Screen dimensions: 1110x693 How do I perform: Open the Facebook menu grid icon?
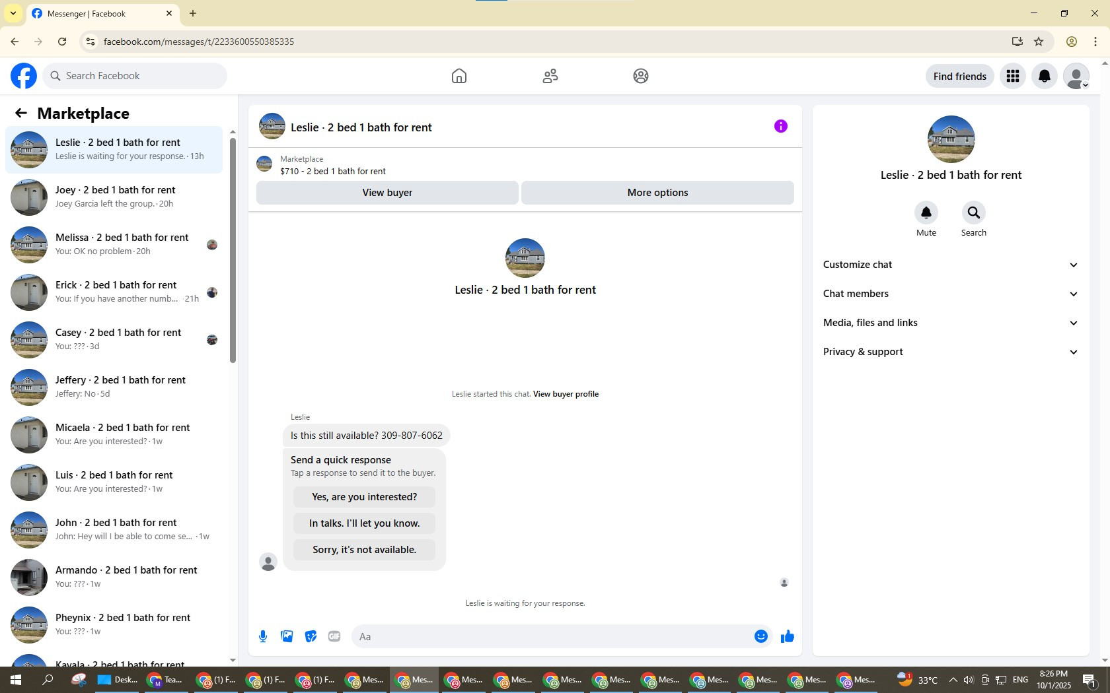[x=1013, y=76]
